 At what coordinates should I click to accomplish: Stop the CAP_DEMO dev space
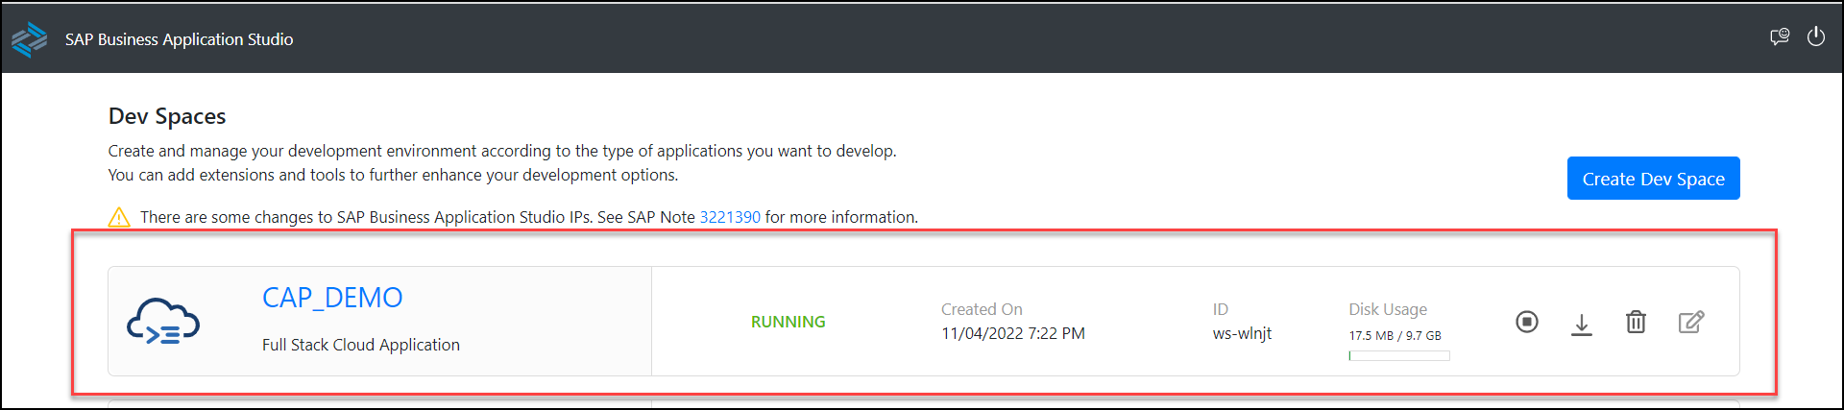(x=1527, y=322)
